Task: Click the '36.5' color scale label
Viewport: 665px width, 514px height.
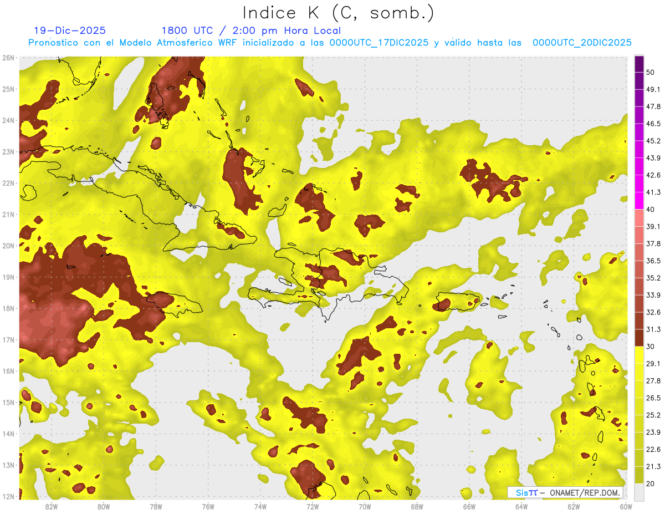Action: click(x=653, y=261)
